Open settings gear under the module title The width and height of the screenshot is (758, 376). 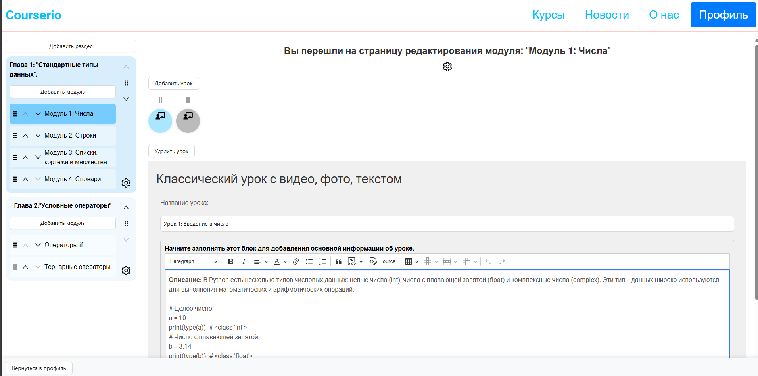coord(447,67)
